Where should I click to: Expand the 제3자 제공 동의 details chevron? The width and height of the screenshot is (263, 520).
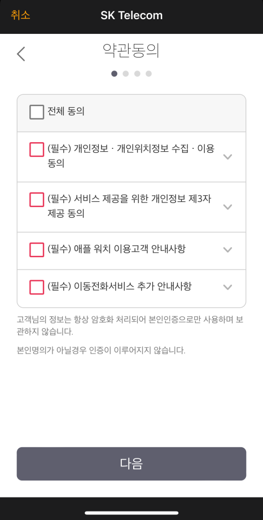pyautogui.click(x=227, y=207)
